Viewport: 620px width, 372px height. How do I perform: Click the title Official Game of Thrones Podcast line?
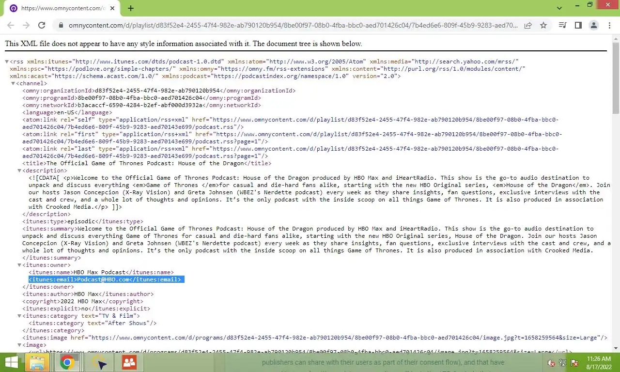pyautogui.click(x=147, y=163)
